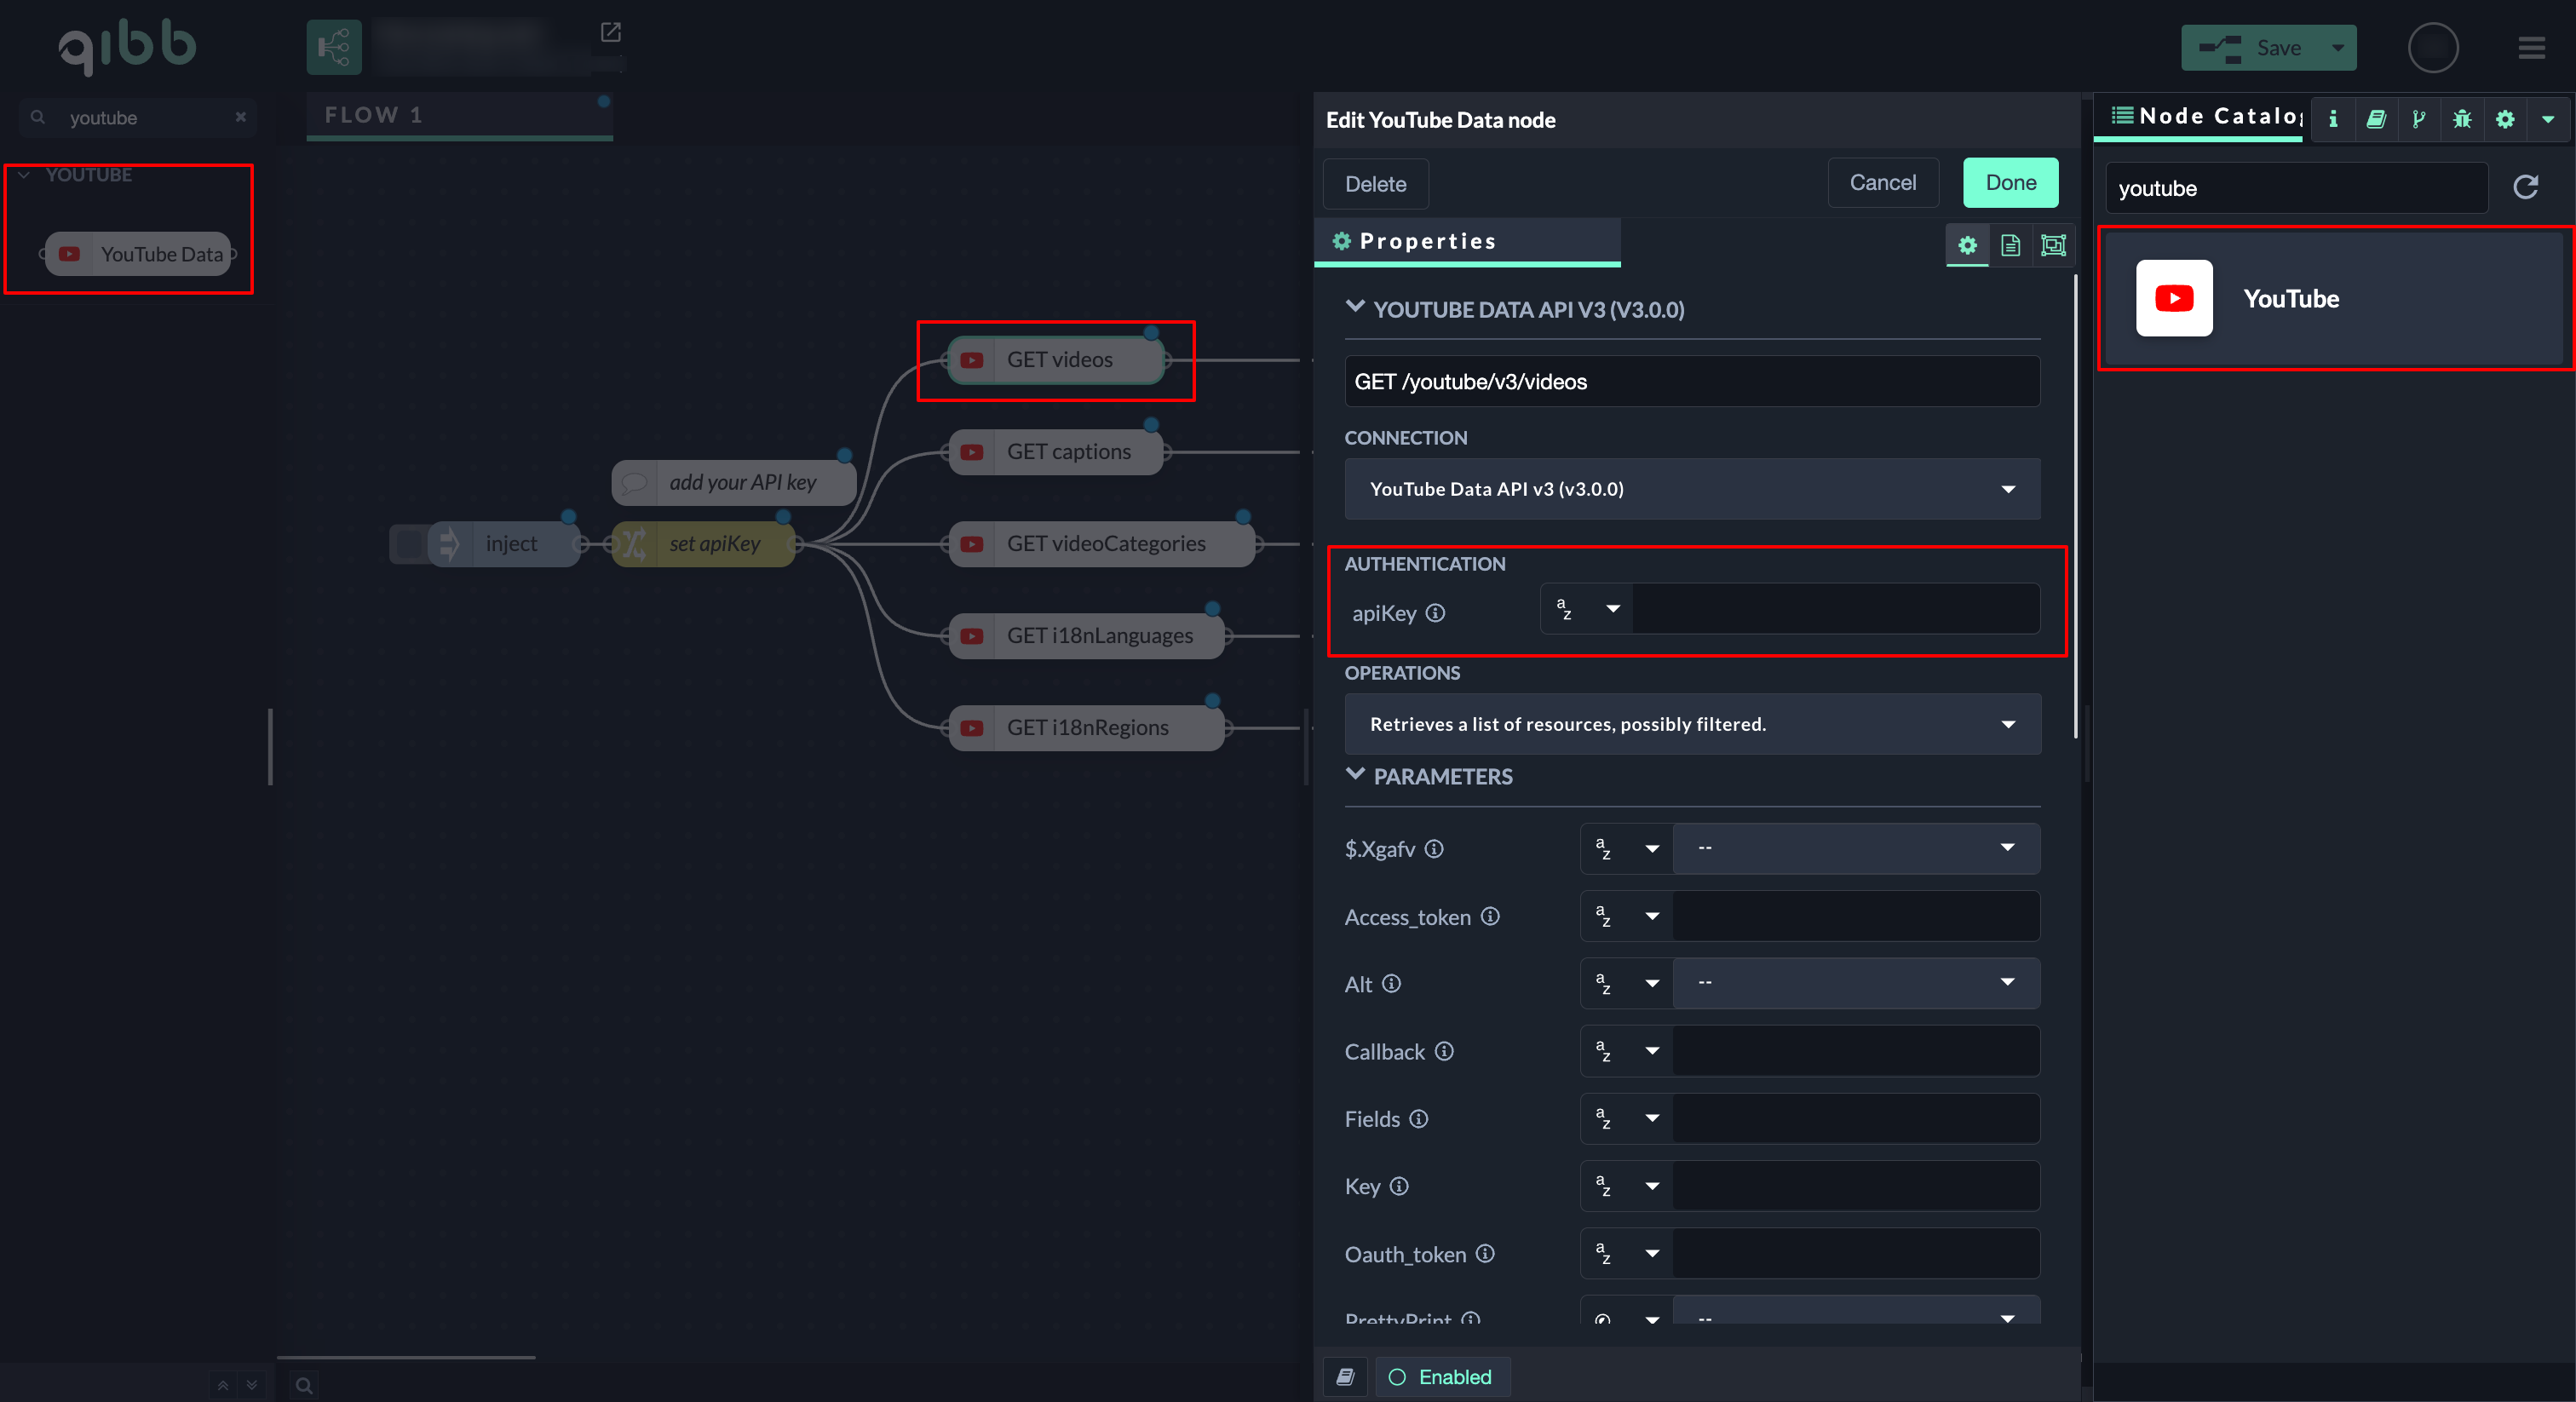Screen dimensions: 2576x1402
Task: Open the git branch history icon
Action: pos(2418,119)
